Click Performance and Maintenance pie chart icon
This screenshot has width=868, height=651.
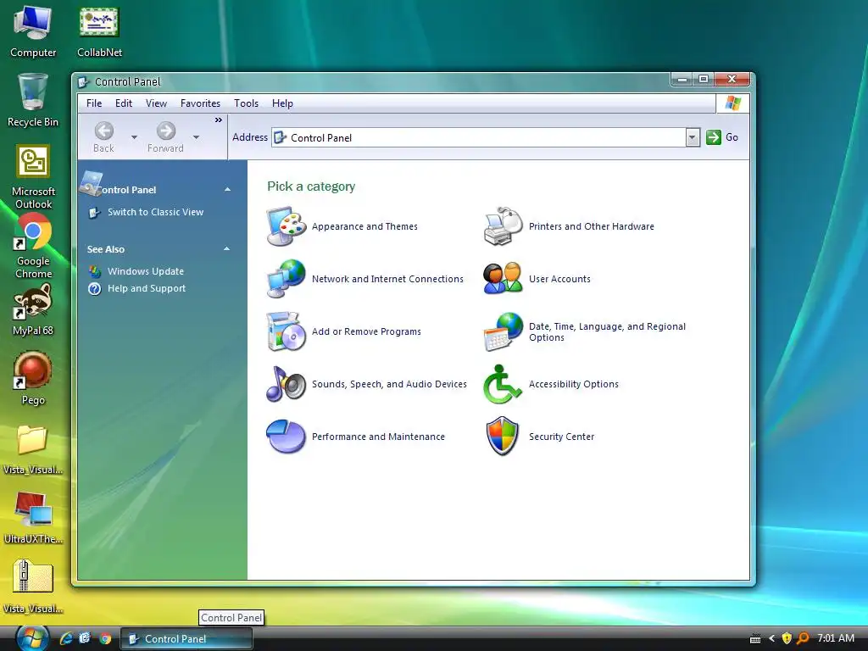(x=286, y=437)
